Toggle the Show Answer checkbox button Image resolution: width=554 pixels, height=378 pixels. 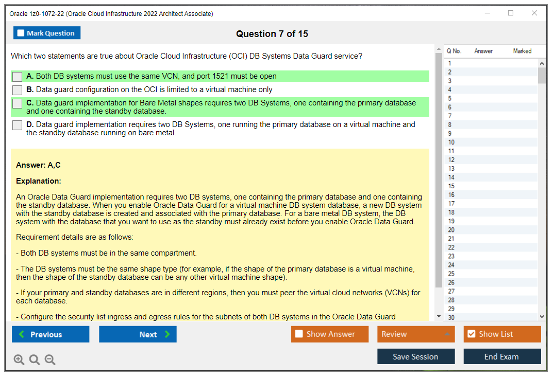[x=330, y=334]
